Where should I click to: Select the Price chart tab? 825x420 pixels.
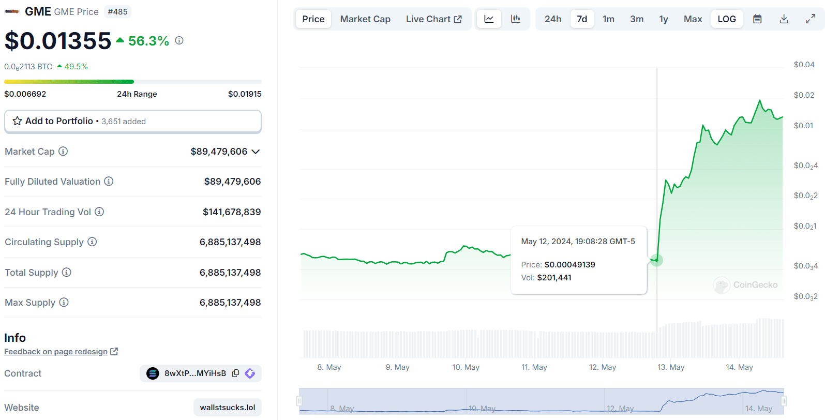click(x=313, y=19)
